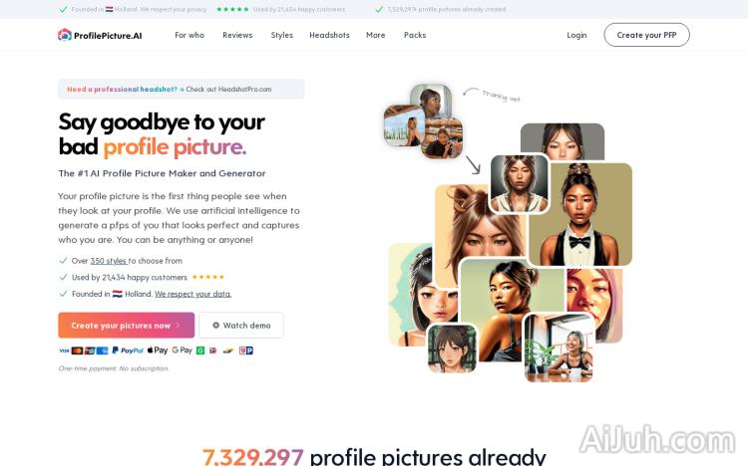Open the Packs nav item
This screenshot has width=748, height=466.
coord(415,35)
